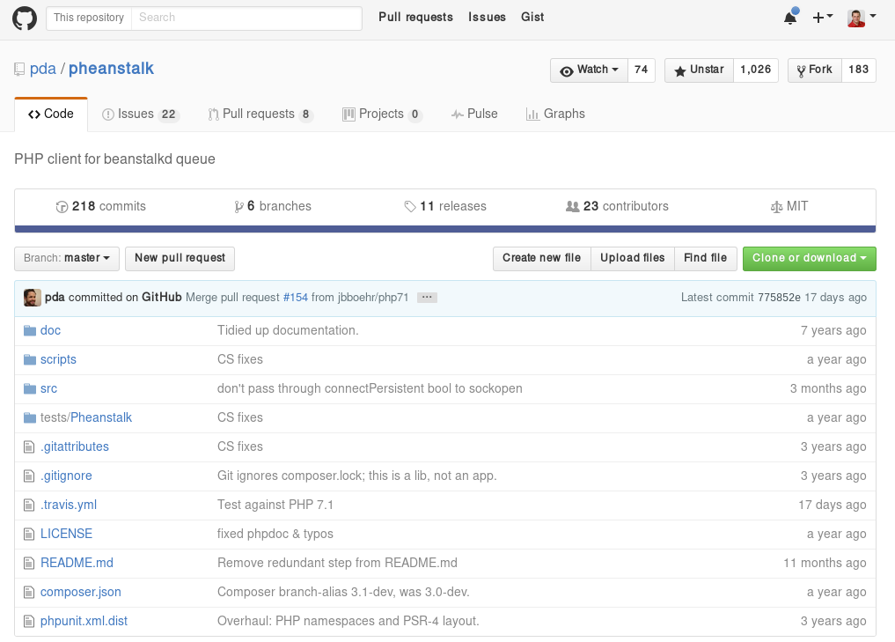Open the pheanstalk repository title link

tap(111, 69)
